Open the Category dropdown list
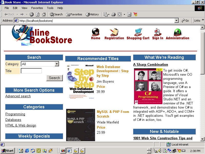The width and height of the screenshot is (205, 154). coord(57,64)
